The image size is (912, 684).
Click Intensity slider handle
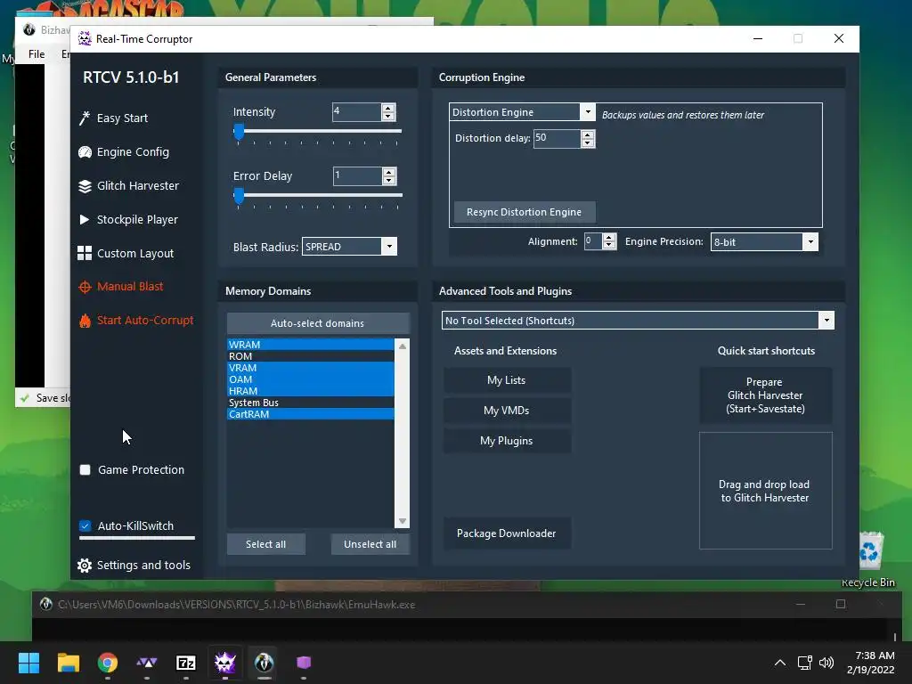239,132
